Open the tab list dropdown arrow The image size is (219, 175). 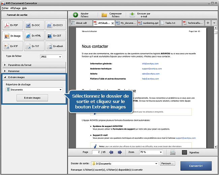214,23
